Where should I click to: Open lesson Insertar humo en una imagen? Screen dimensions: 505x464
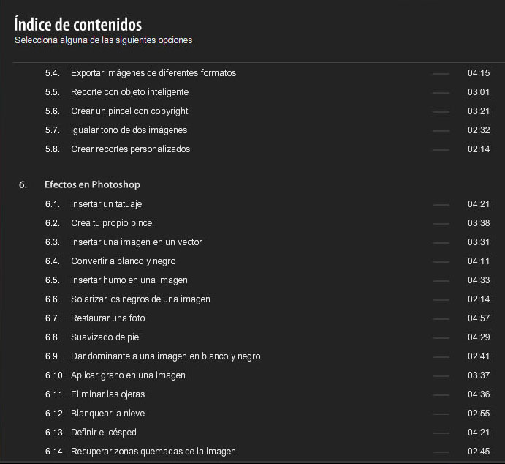(129, 280)
